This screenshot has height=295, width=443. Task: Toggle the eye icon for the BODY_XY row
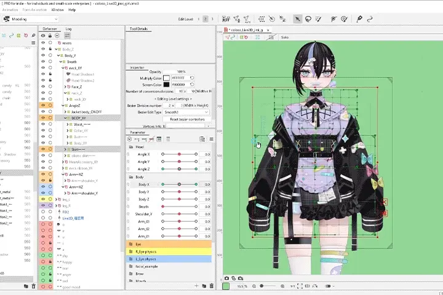pos(43,118)
